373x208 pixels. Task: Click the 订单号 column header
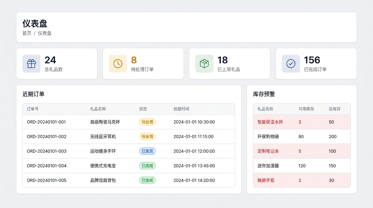(33, 109)
